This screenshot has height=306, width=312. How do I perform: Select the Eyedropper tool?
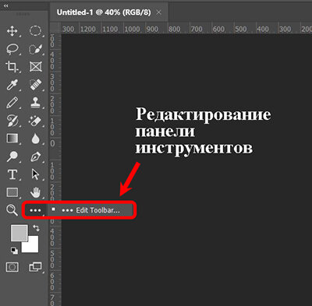12,85
